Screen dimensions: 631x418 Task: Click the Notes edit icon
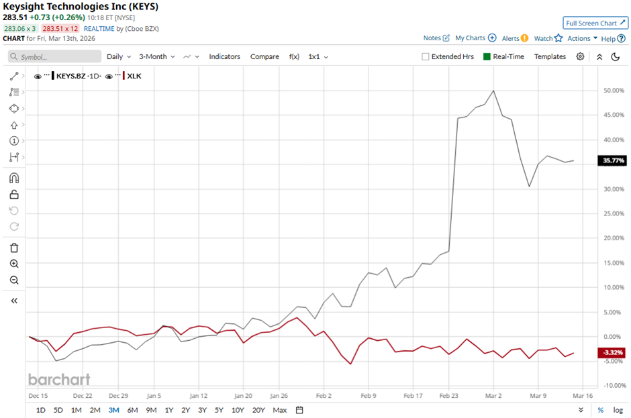tap(446, 38)
